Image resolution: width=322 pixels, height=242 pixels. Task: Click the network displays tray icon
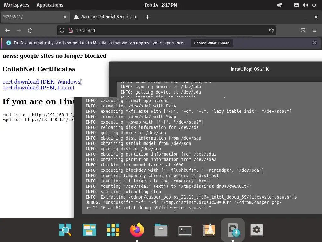point(280,5)
